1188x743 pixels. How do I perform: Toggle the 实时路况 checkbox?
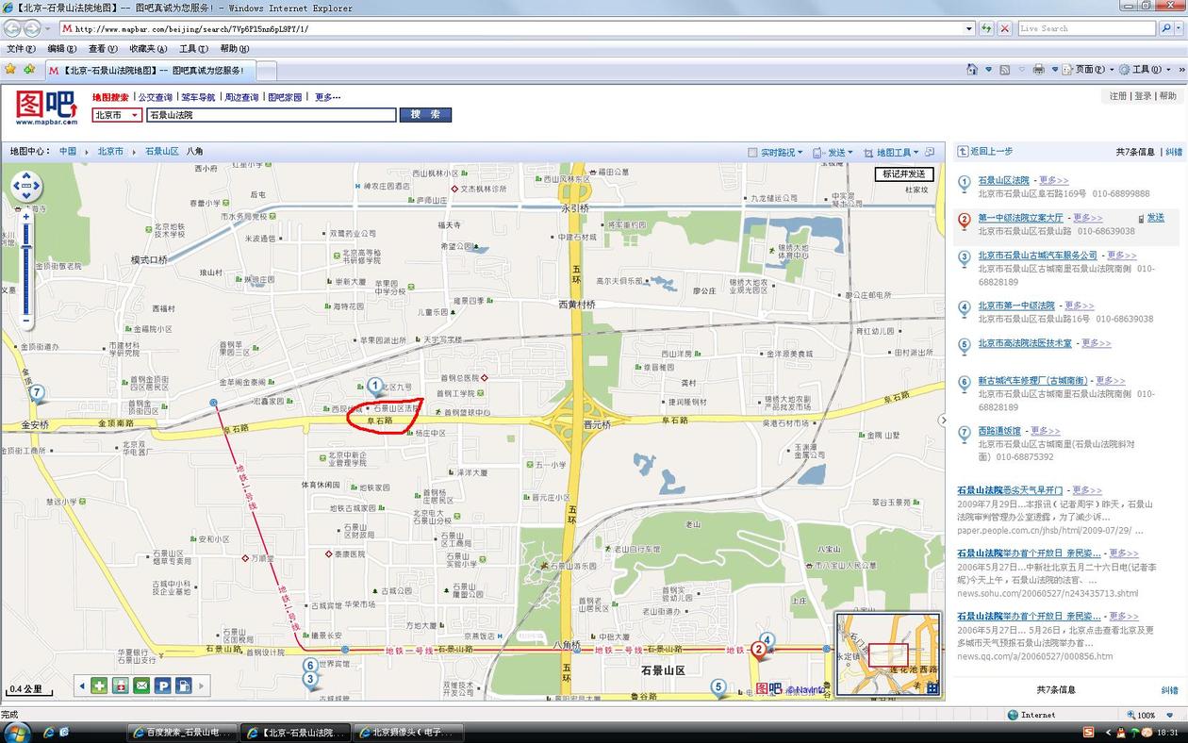(752, 152)
